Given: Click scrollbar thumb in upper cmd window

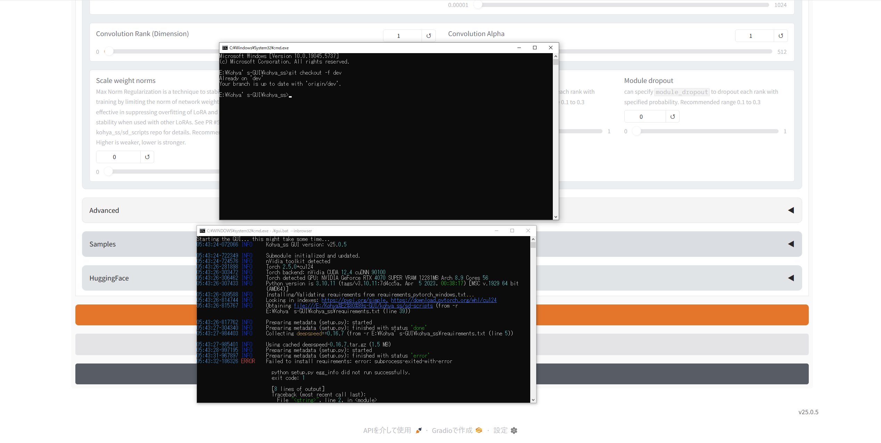Looking at the screenshot, I should click(x=556, y=62).
